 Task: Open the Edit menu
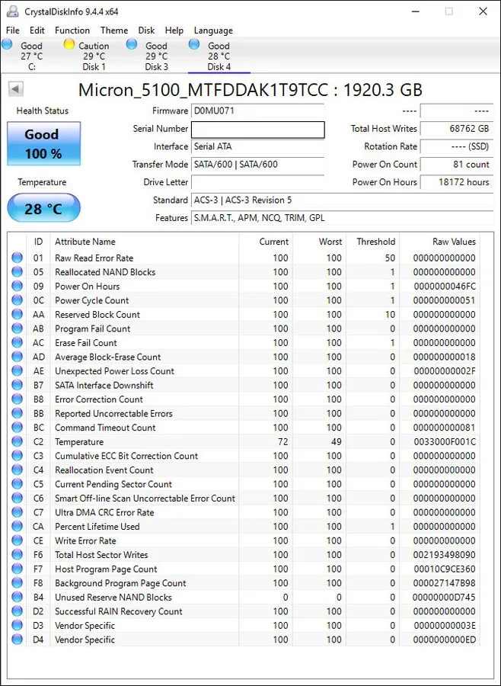pos(37,30)
